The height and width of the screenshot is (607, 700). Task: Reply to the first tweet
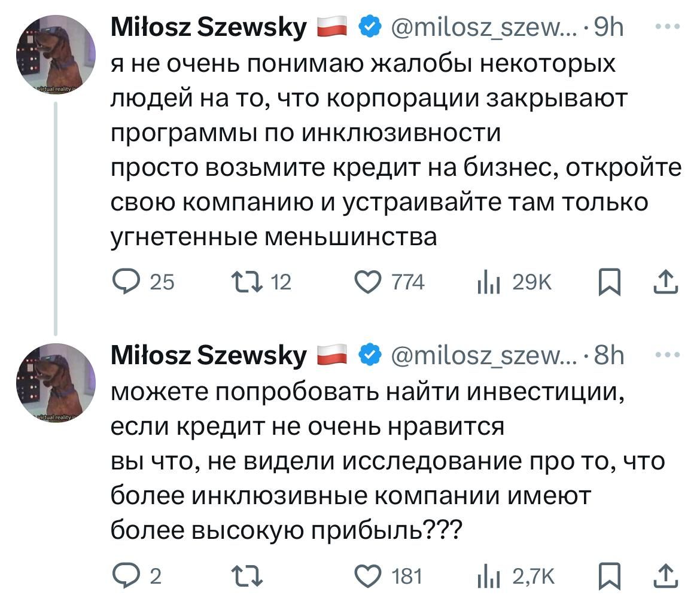tap(126, 281)
